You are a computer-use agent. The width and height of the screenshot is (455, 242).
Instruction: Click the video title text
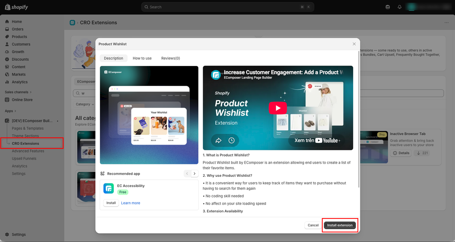[283, 72]
